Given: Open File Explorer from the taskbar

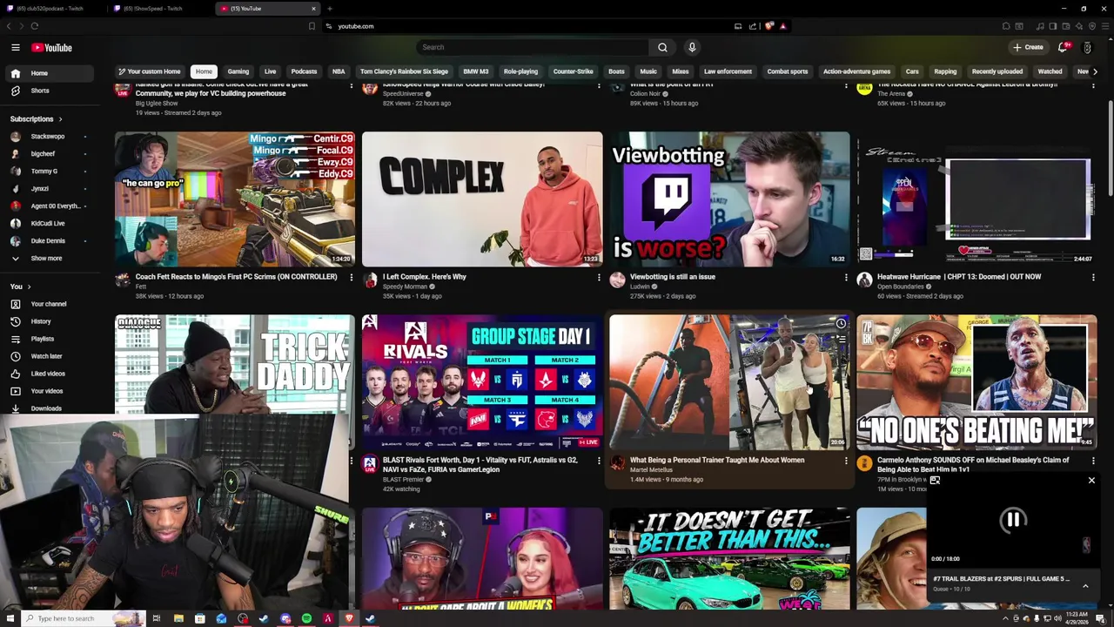Looking at the screenshot, I should coord(178,618).
